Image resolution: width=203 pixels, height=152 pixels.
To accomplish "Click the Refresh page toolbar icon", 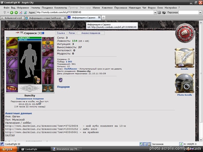I will point(25,12).
